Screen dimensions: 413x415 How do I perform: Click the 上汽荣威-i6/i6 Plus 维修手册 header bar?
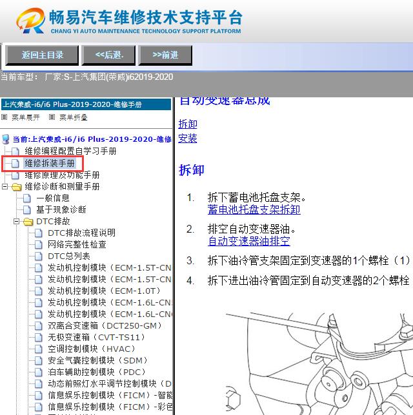click(x=86, y=104)
